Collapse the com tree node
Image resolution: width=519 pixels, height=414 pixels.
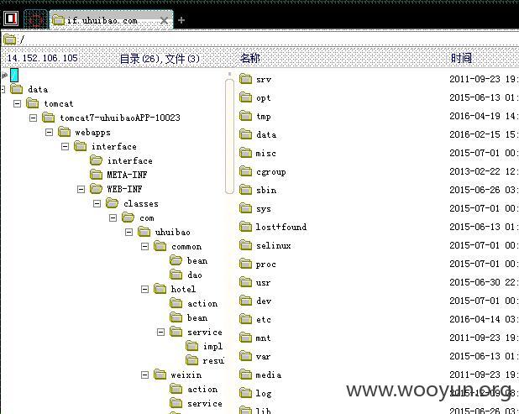pos(113,217)
